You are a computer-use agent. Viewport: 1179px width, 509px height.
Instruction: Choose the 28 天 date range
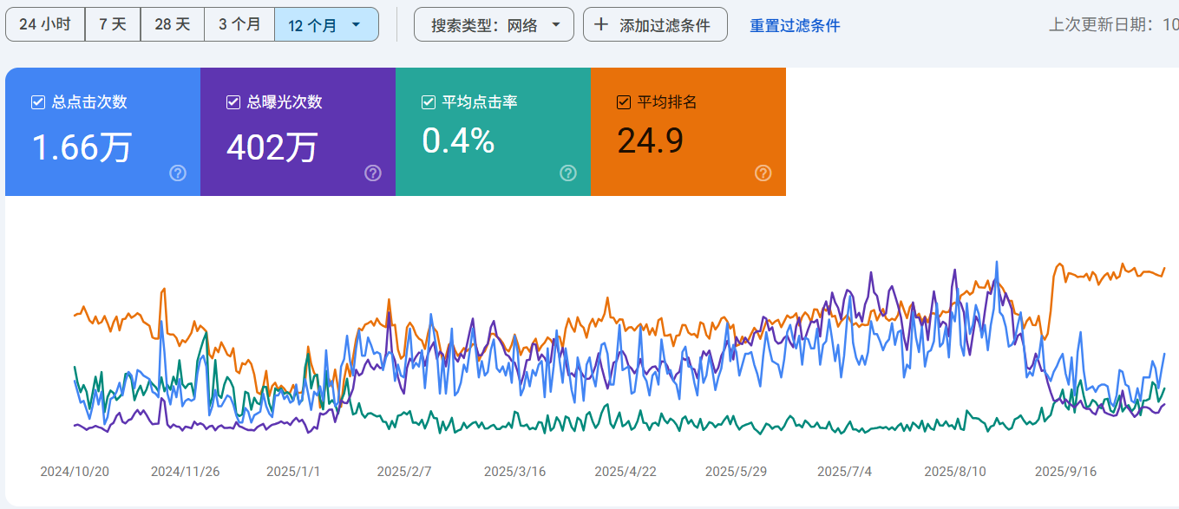(173, 25)
